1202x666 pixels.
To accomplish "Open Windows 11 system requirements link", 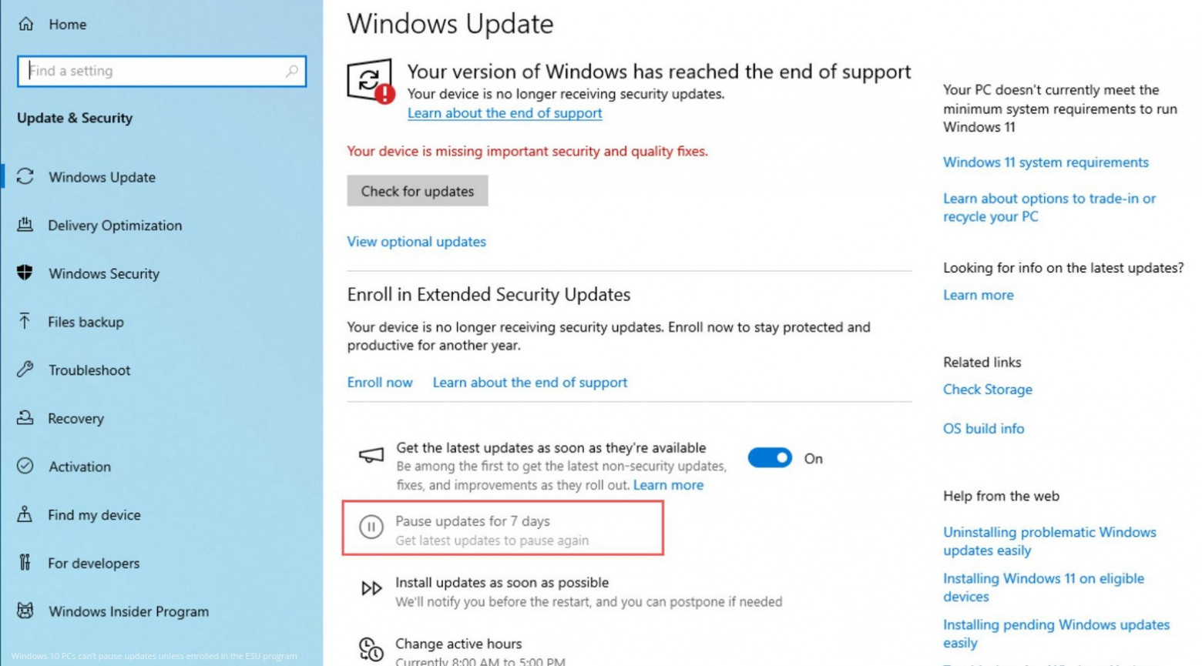I will point(1046,162).
